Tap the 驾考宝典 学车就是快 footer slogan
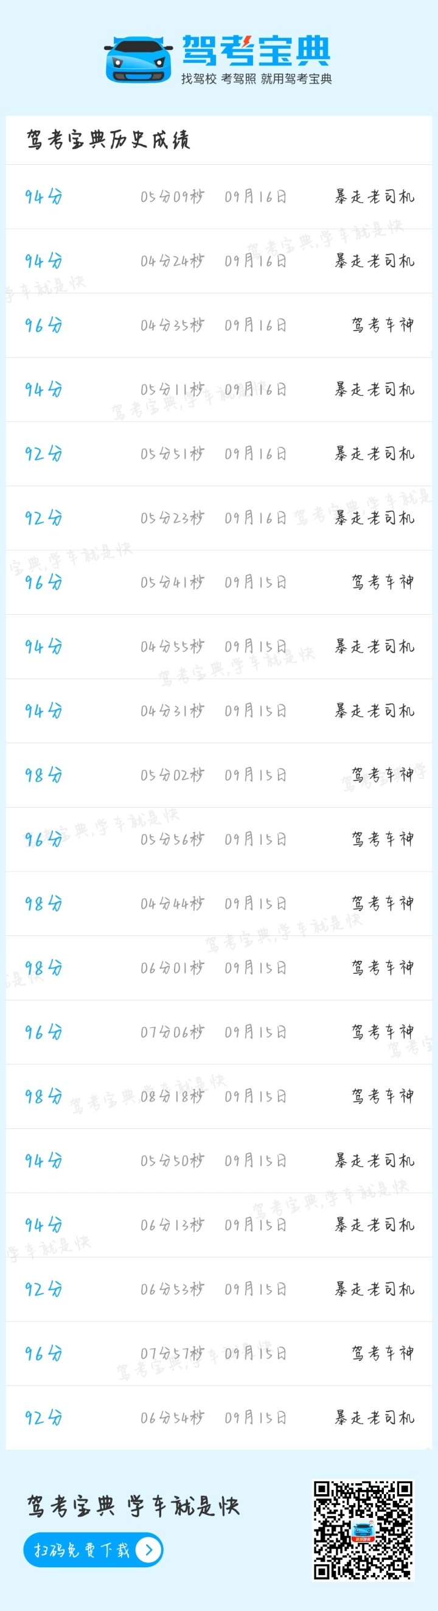This screenshot has width=438, height=1611. coord(133,1506)
